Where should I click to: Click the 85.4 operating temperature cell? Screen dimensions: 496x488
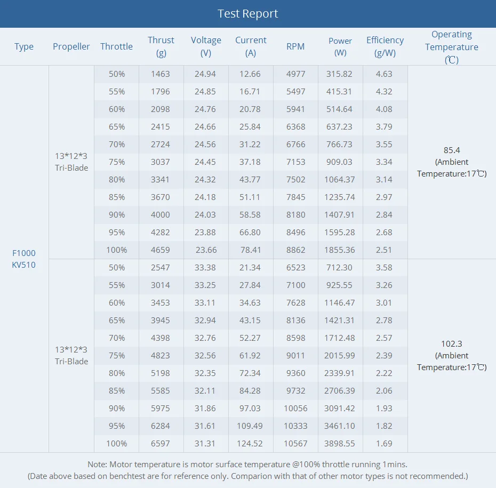[x=452, y=162]
